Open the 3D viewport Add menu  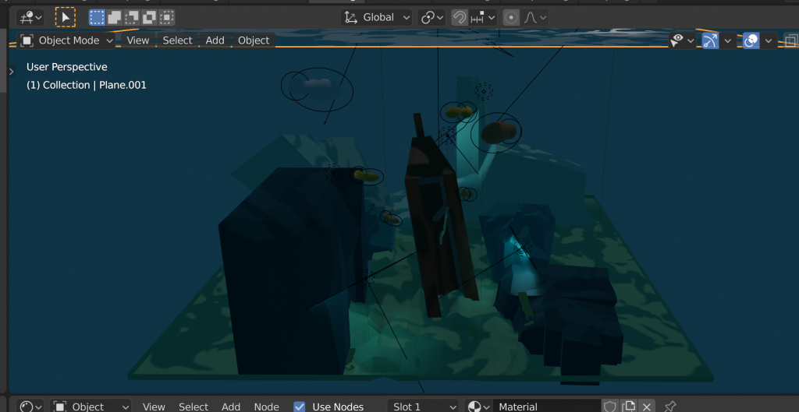click(x=215, y=40)
